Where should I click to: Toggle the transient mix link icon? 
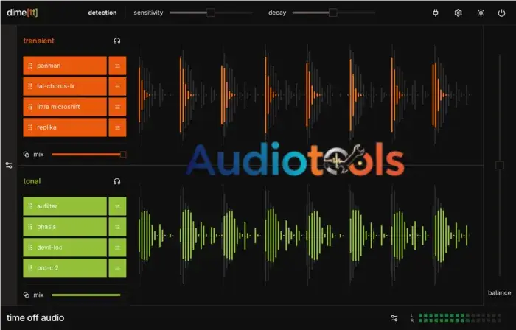point(27,155)
